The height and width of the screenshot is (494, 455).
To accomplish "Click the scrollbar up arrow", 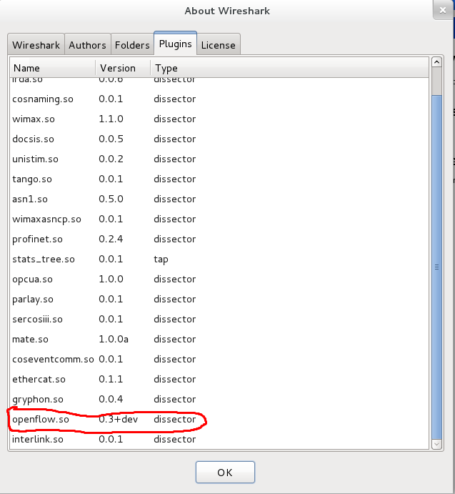I will click(x=436, y=62).
